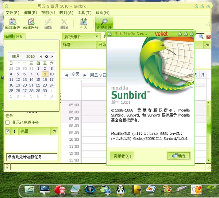219x198 pixels.
Task: Click the paint palette icon in the dock
Action: pos(166,189)
